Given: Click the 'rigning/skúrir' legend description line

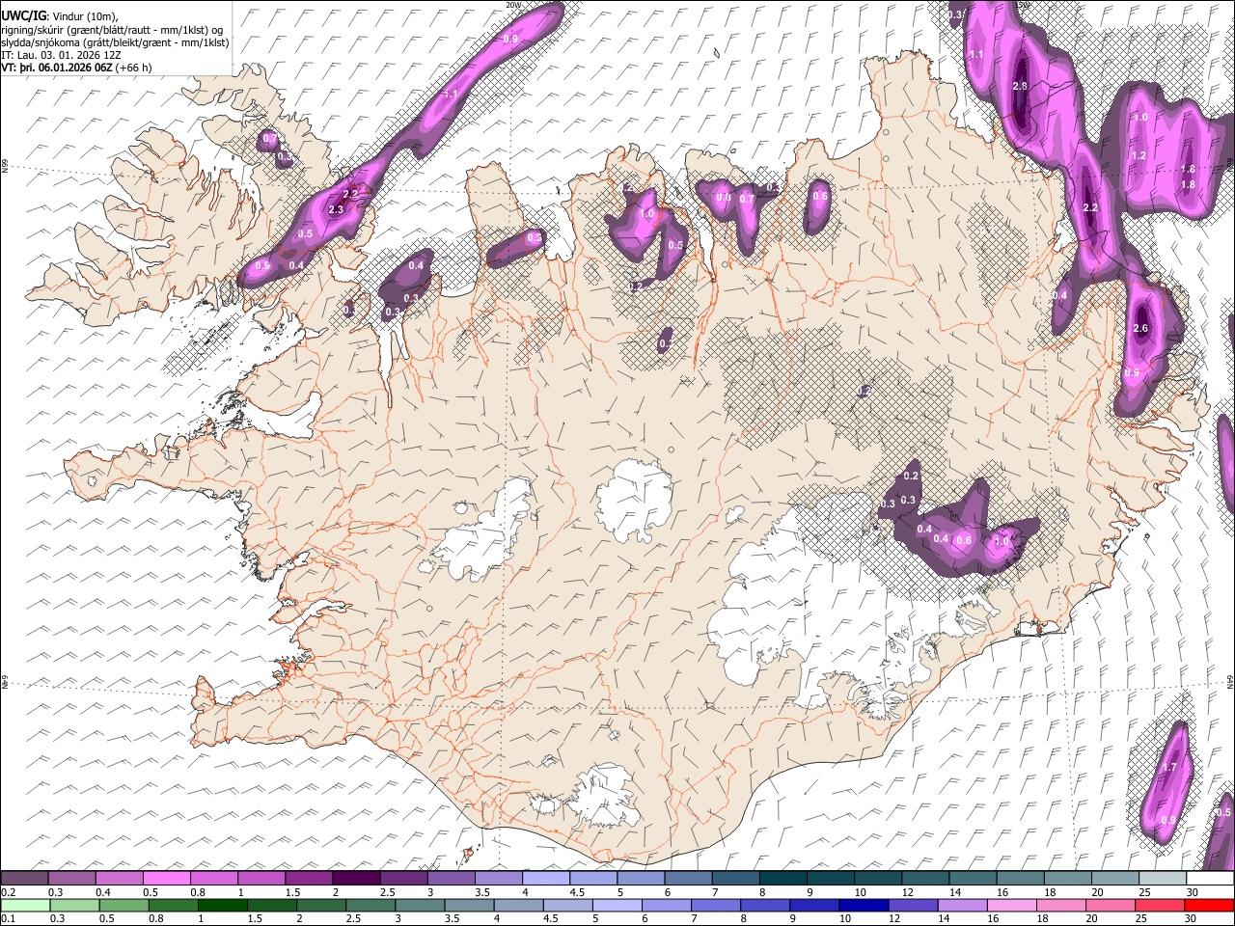Looking at the screenshot, I should [x=111, y=30].
